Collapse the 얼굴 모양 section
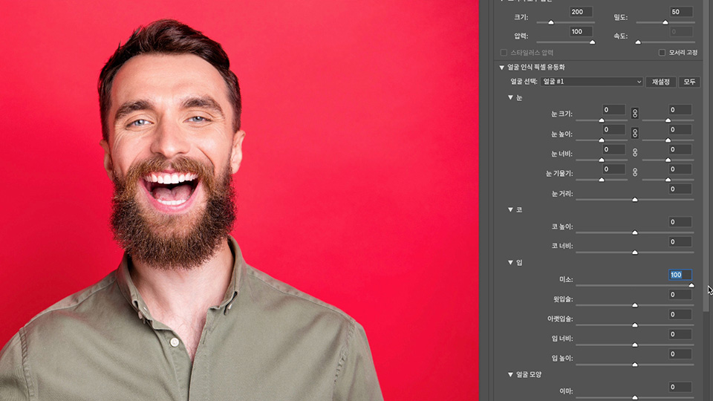 (x=510, y=374)
